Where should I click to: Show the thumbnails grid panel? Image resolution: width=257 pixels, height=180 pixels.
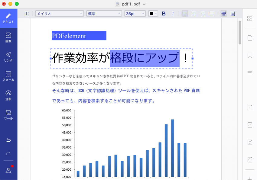(250, 18)
